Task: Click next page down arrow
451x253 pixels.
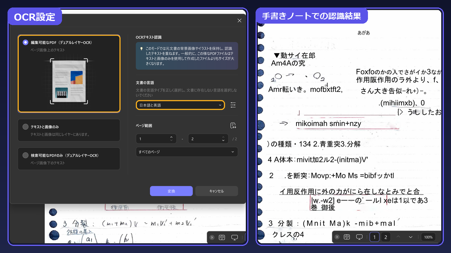Action: coord(410,237)
